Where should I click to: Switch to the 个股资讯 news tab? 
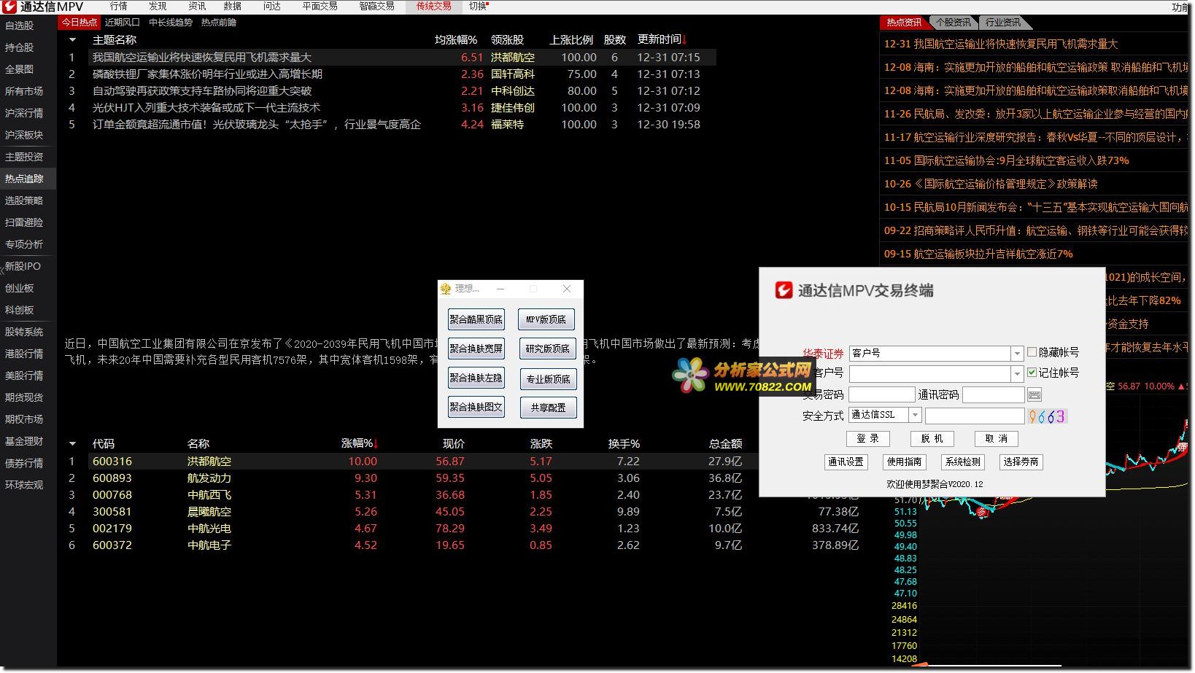[954, 23]
